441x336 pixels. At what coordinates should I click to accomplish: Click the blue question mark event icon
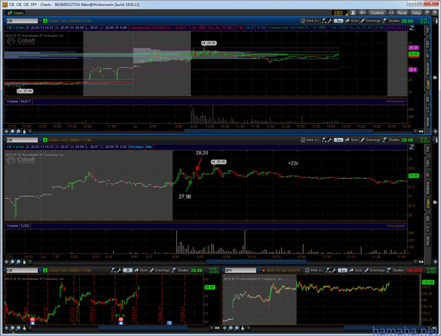170,323
